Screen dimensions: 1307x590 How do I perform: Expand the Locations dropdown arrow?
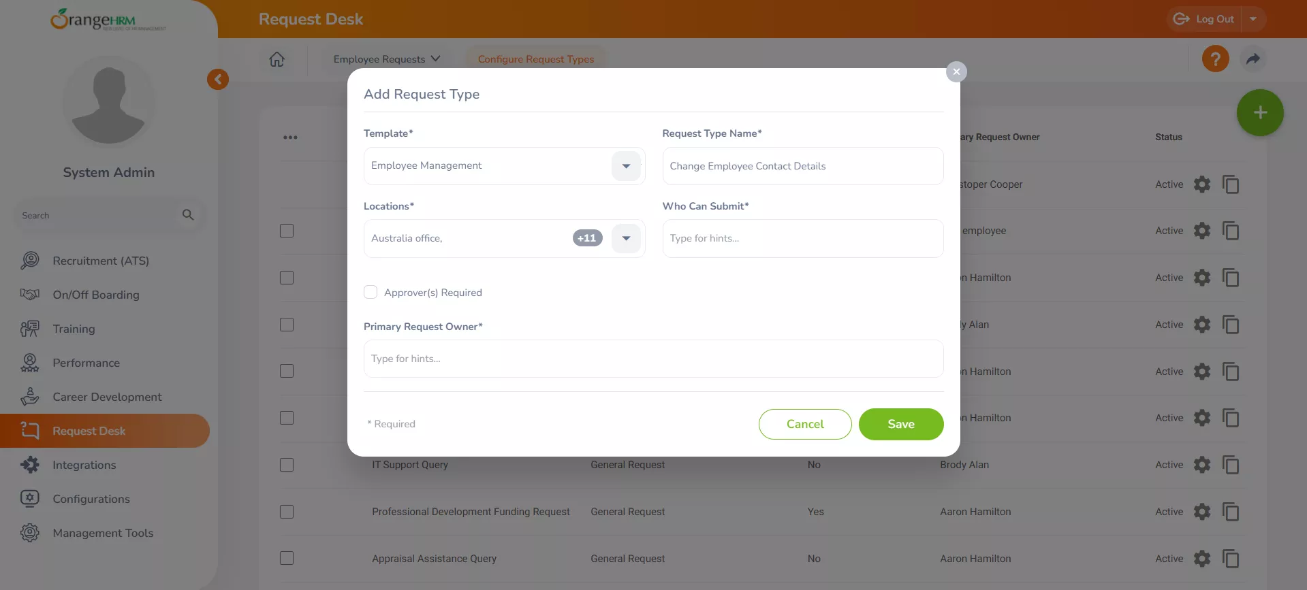626,238
